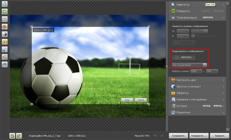Select the effects star icon in left toolbar

[5, 42]
